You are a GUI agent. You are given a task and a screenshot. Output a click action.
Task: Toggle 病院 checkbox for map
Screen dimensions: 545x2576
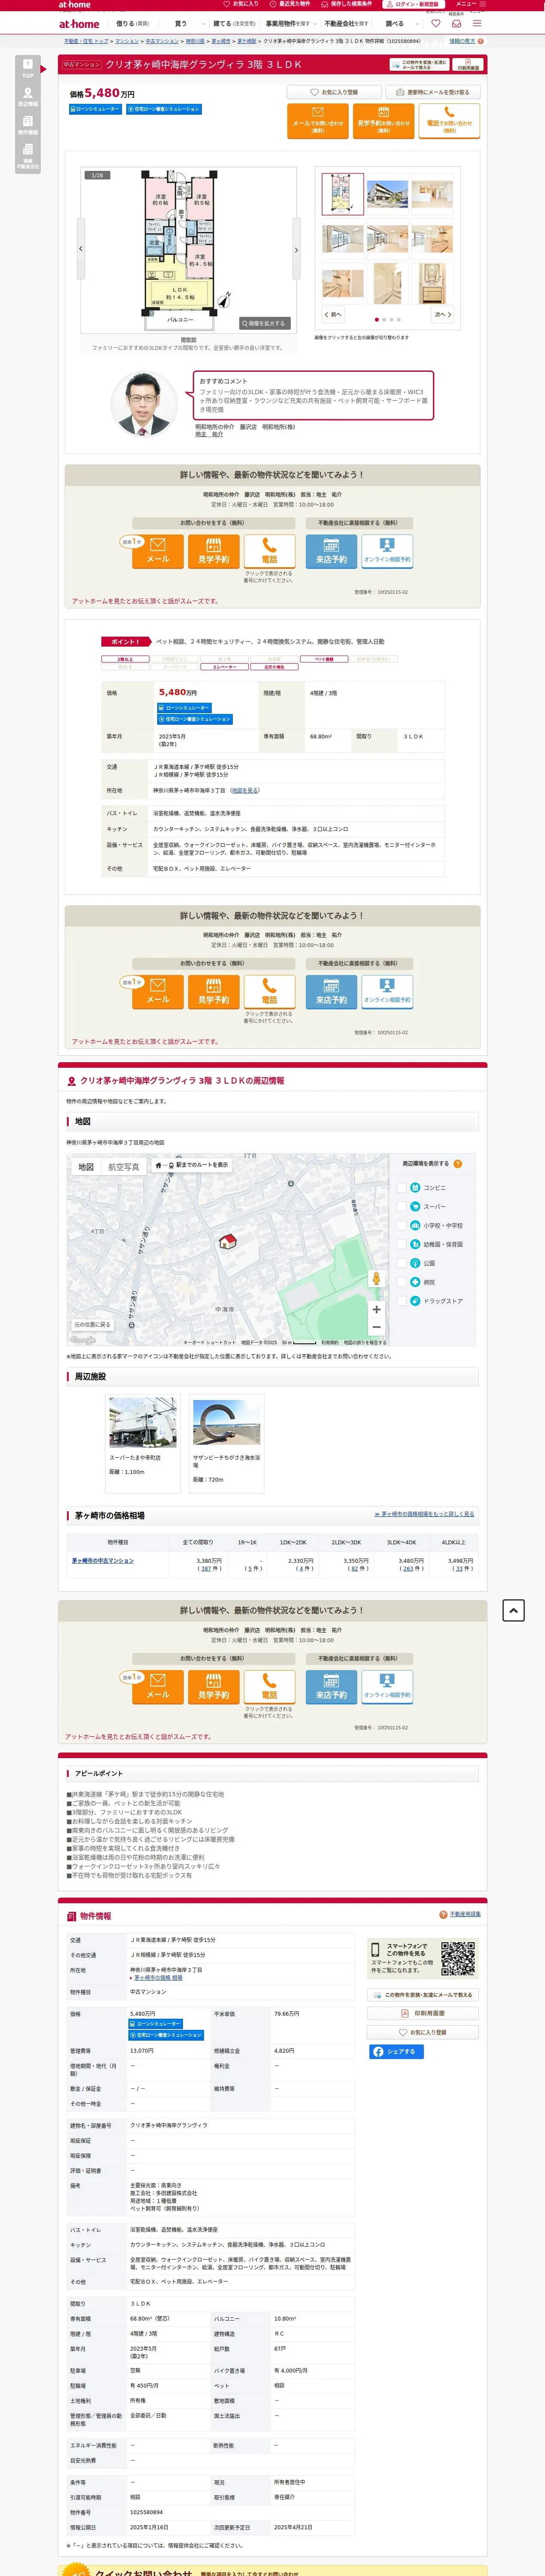(401, 1282)
